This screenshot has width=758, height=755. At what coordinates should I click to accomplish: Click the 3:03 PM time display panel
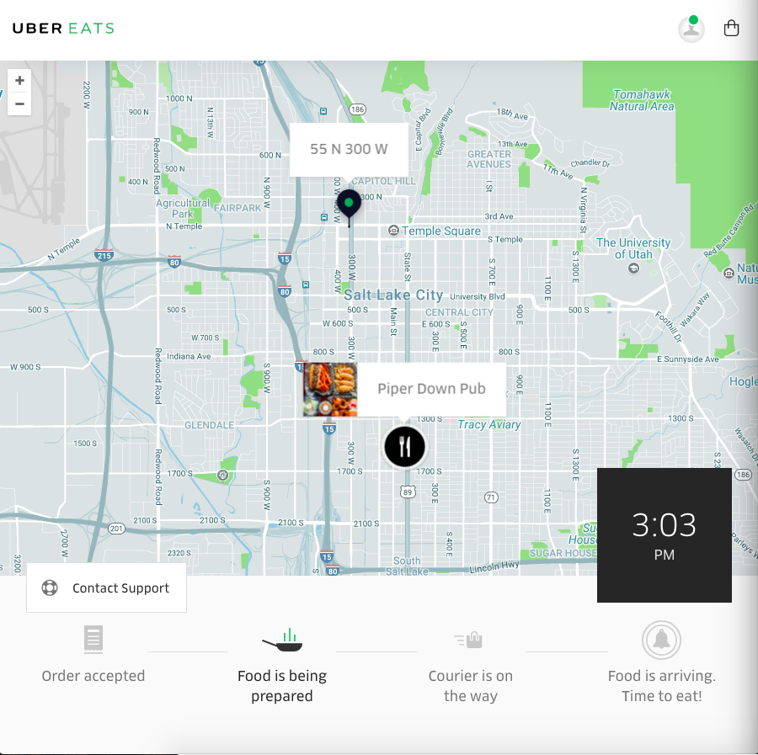pos(665,534)
